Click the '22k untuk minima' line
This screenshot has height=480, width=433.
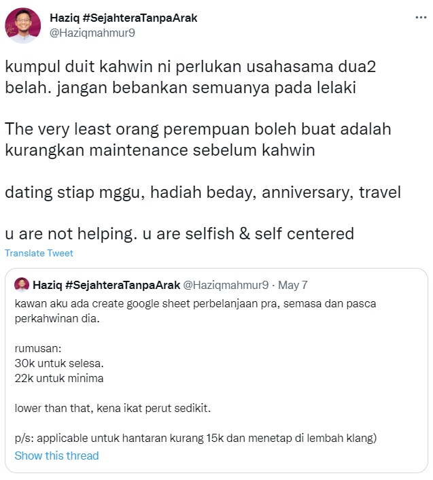point(57,377)
